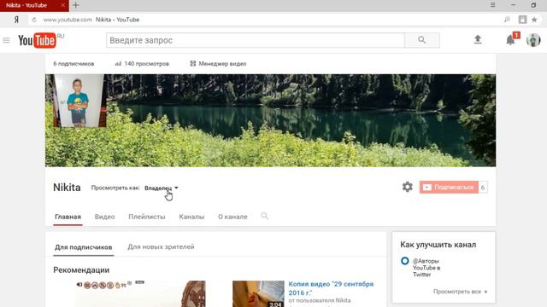
Task: Click the Авторы YouTube в Twitter text
Action: (x=426, y=268)
